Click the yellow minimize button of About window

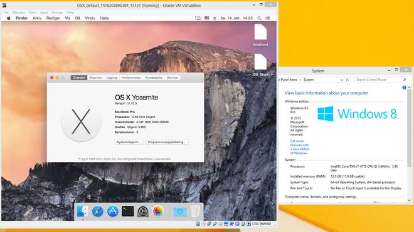coord(57,78)
